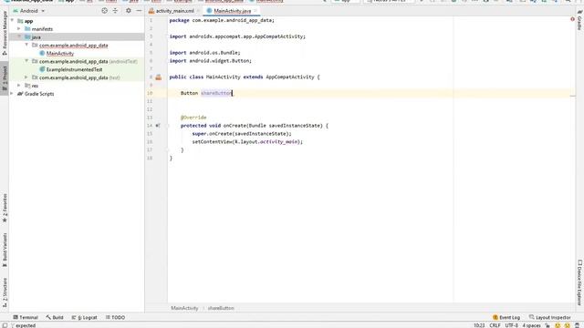
Task: Click the tool window toggle icon in status bar corner
Action: click(5, 325)
